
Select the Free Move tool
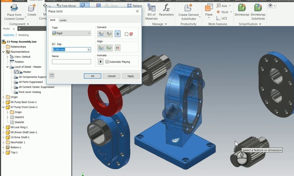point(66,6)
